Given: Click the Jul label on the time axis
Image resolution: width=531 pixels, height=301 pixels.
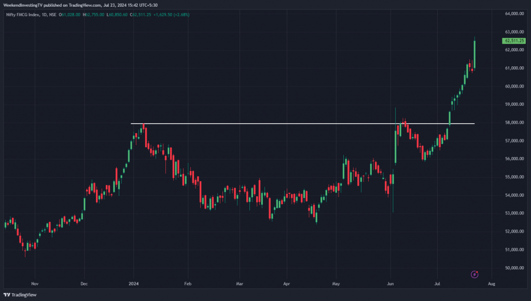Looking at the screenshot, I should [437, 284].
